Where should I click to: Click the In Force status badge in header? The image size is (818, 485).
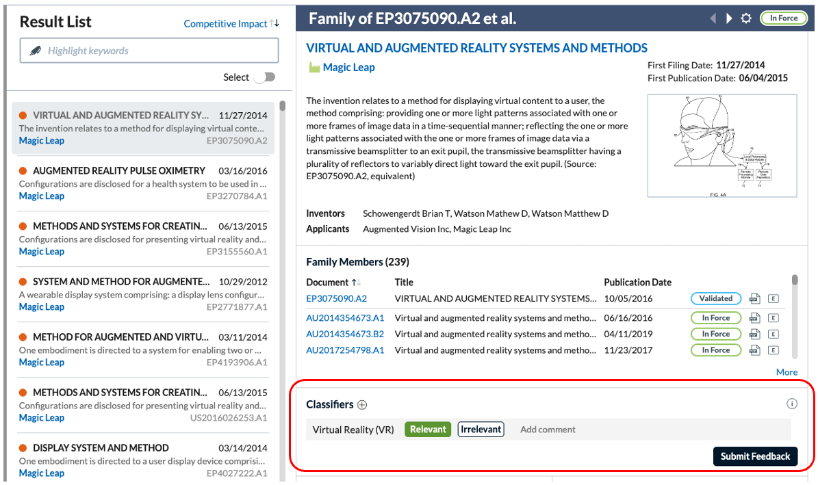[784, 18]
